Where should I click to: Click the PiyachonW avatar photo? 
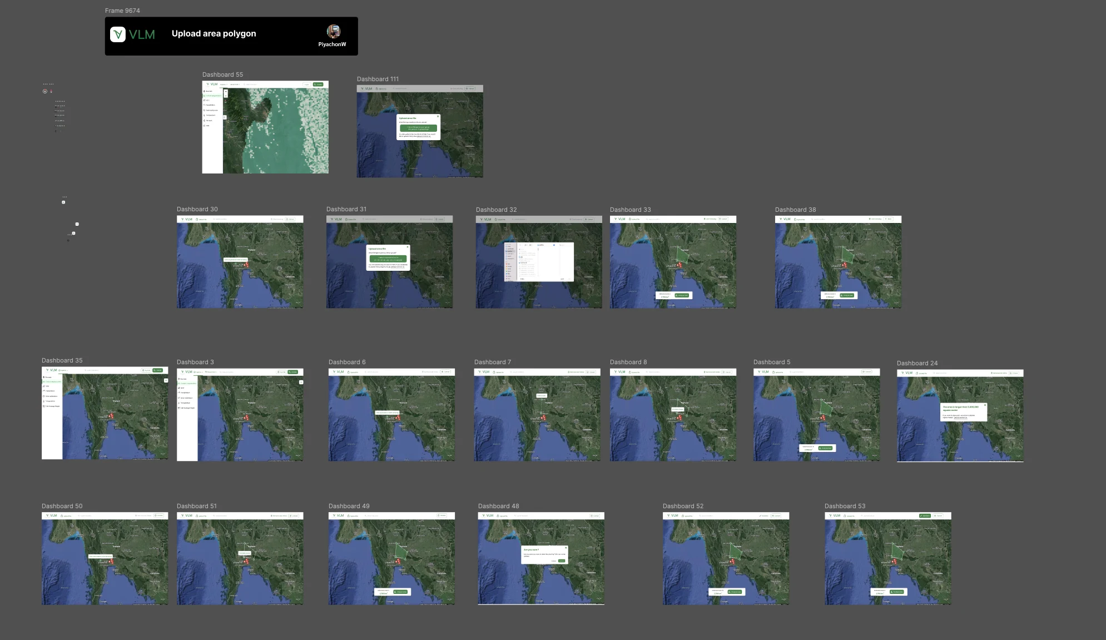tap(333, 32)
